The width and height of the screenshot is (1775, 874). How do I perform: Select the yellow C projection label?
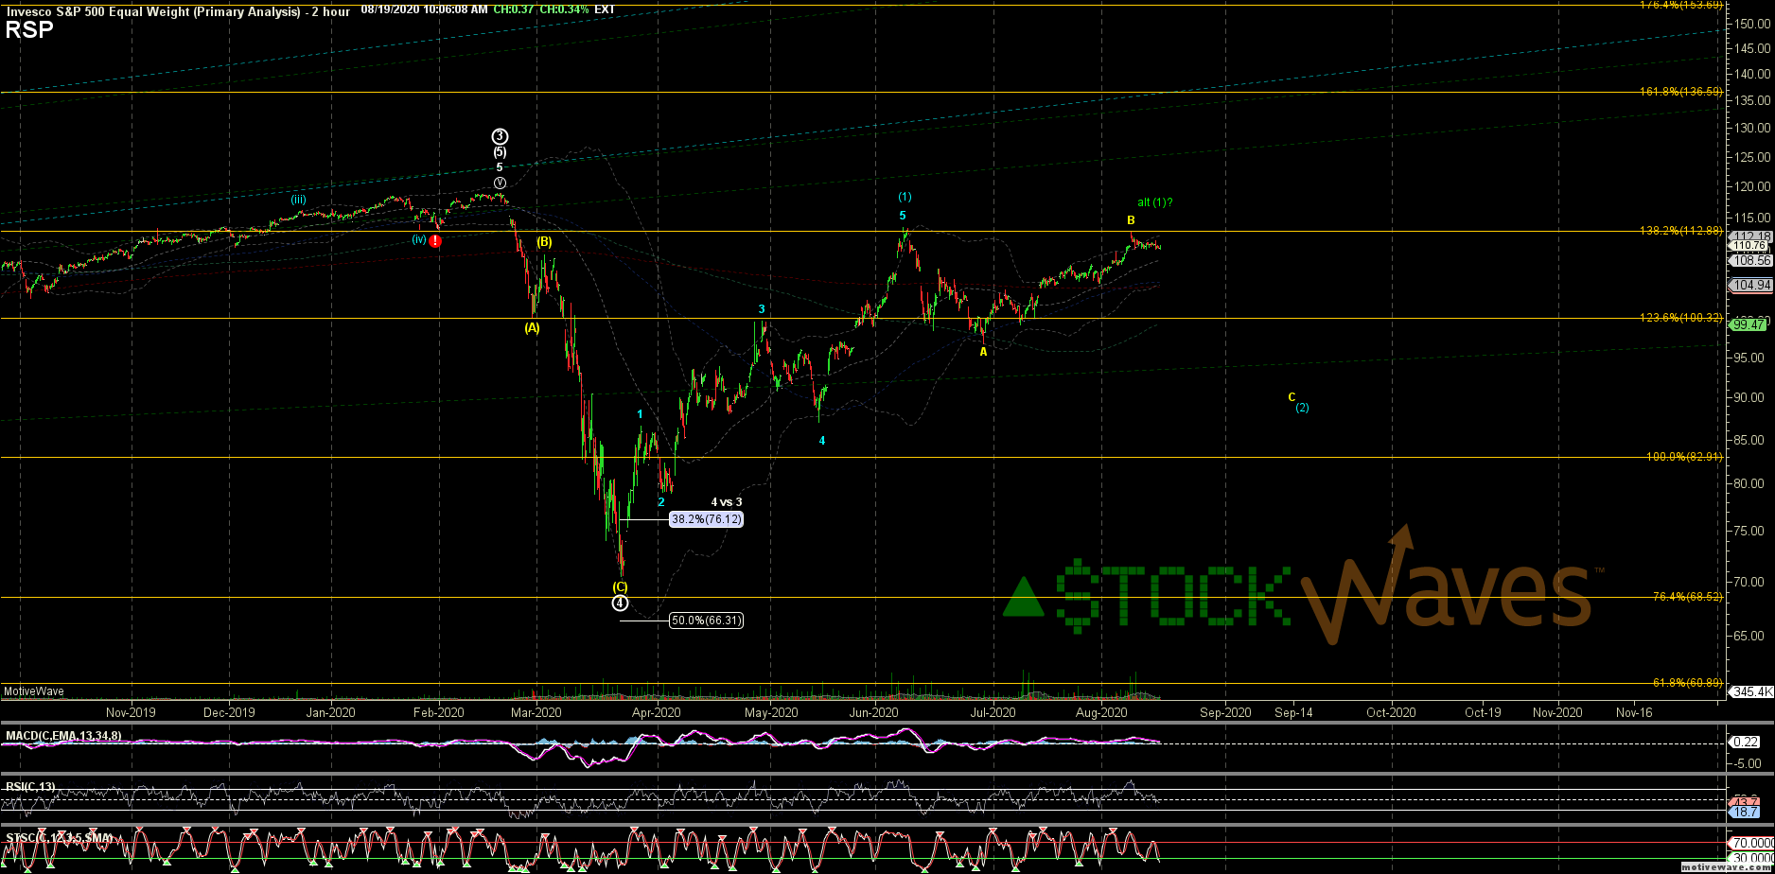click(1292, 397)
